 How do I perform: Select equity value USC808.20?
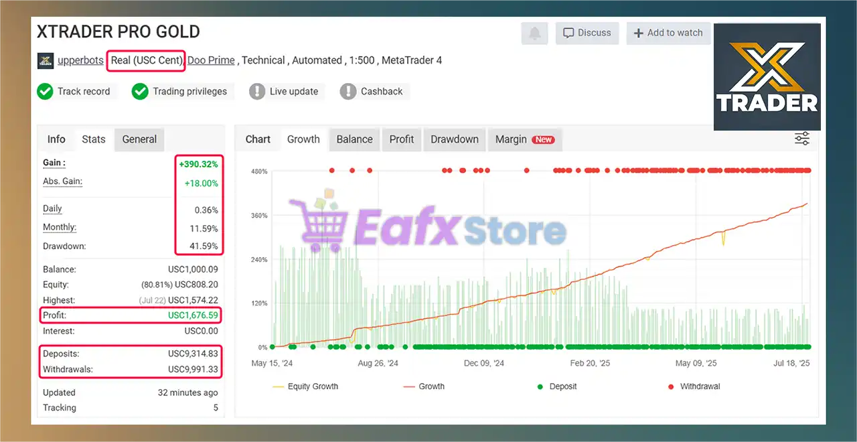[x=196, y=285]
